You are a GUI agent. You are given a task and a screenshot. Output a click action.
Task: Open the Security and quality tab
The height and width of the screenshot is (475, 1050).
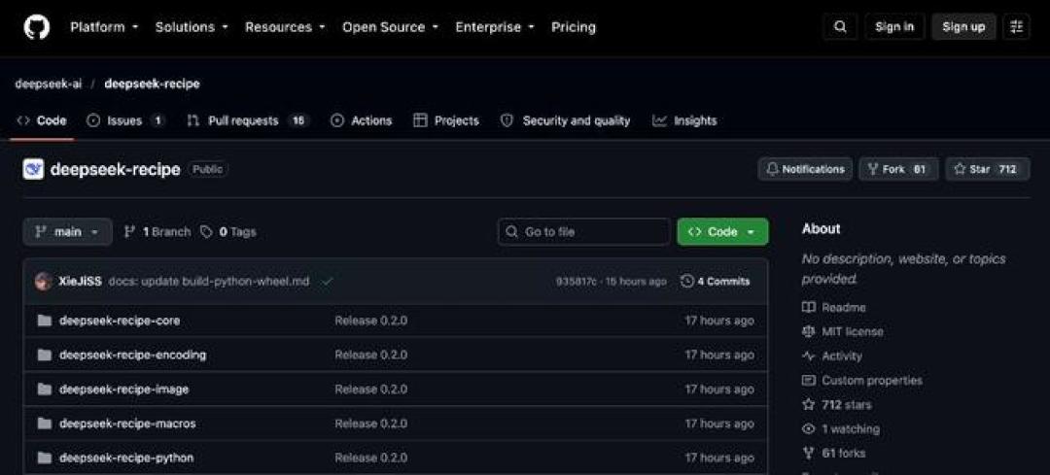pos(566,121)
